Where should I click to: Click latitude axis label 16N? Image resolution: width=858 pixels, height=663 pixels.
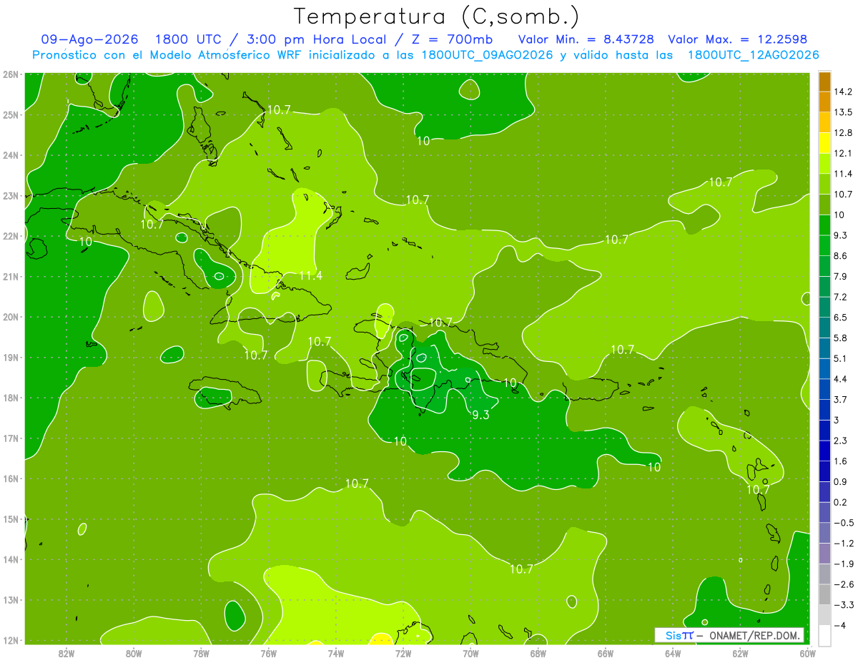pos(10,478)
